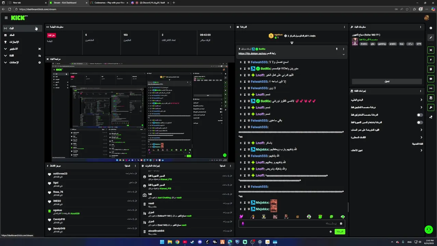The image size is (437, 246).
Task: Click the edit button in stream info panel
Action: (x=387, y=81)
